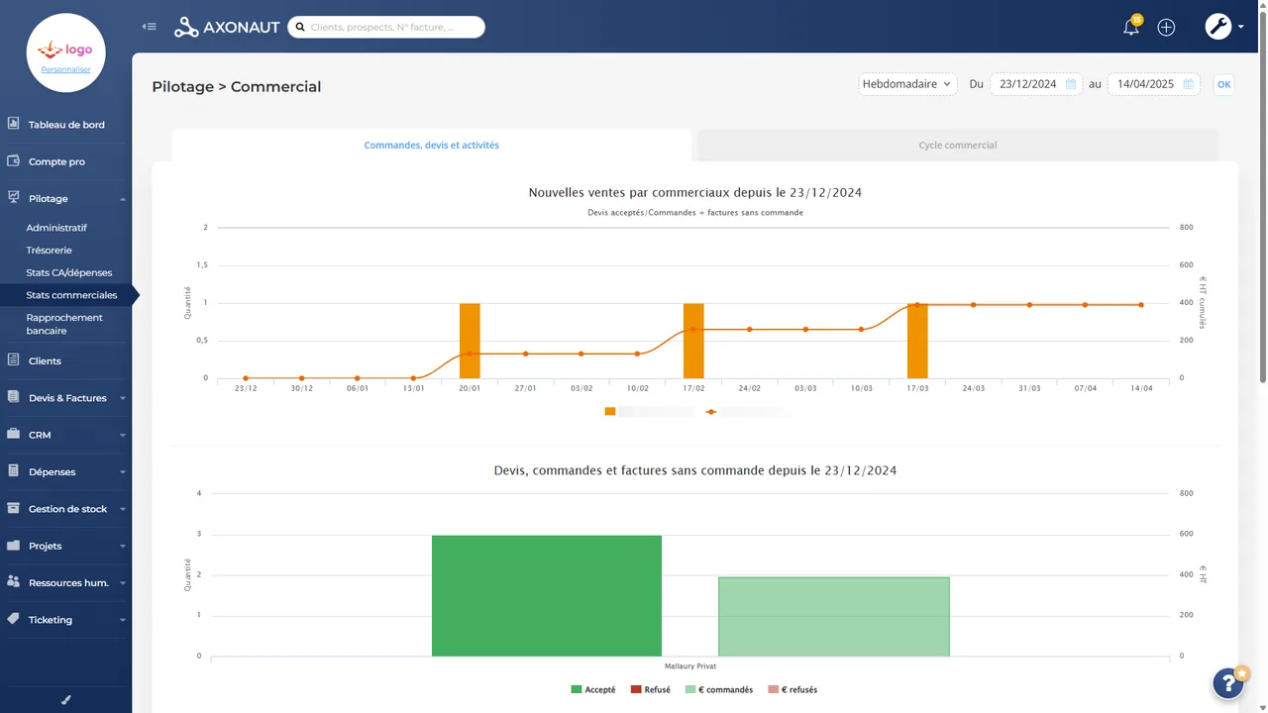This screenshot has height=713, width=1268.
Task: Click the Personnaliser link under logo
Action: click(65, 69)
